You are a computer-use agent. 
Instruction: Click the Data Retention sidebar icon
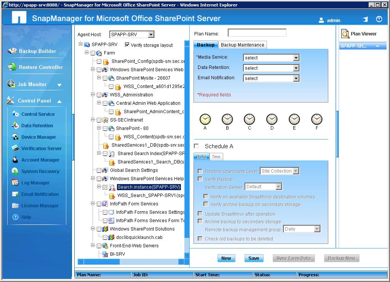(15, 125)
